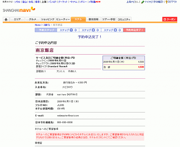Open the 香港 navi link

tap(37, 2)
